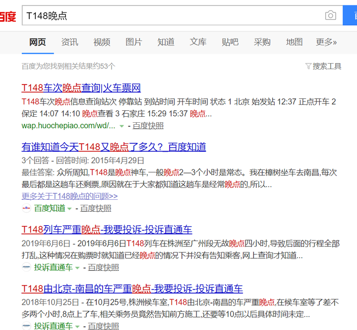
Task: Expand the wap.huochepiao.com URL dropdown arrow
Action: (x=122, y=126)
